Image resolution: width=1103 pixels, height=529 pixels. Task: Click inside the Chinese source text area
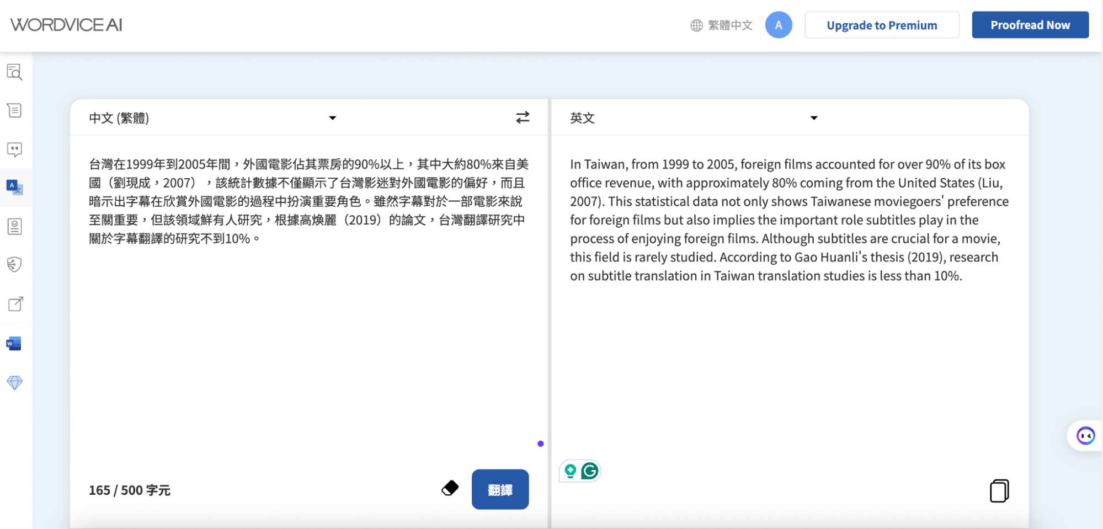click(309, 331)
